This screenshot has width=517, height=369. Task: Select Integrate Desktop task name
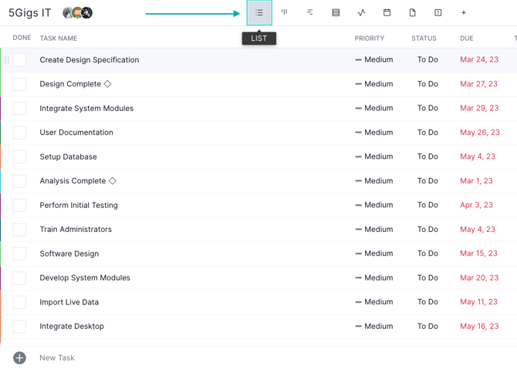(x=72, y=326)
